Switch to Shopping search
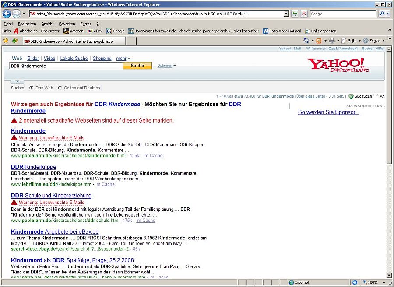The height and width of the screenshot is (287, 394). (102, 59)
